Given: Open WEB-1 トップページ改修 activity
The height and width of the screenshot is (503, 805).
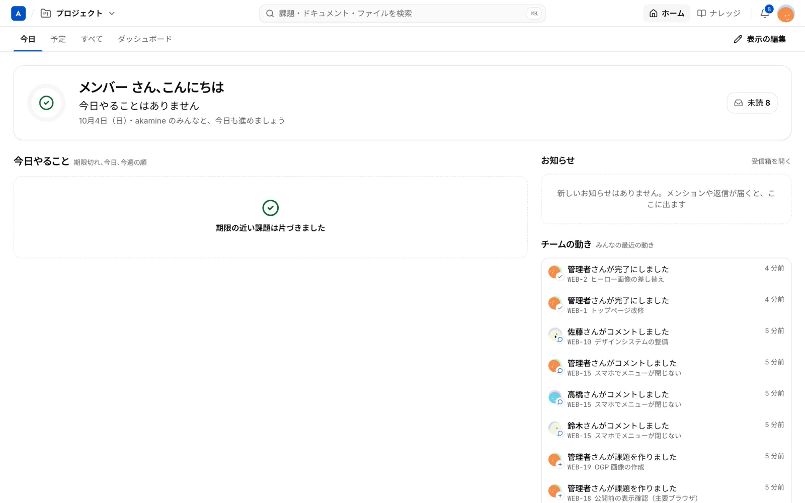Looking at the screenshot, I should click(666, 305).
